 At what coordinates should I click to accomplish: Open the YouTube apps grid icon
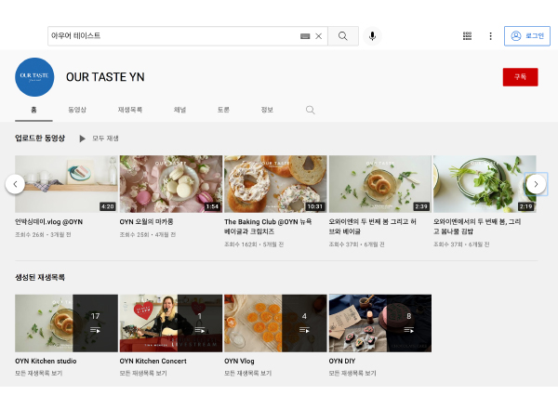point(467,36)
